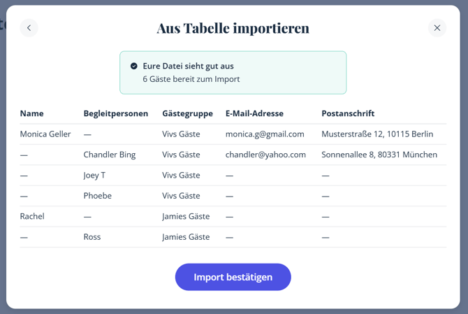
Task: Select the Joey T companion cell
Action: (x=94, y=175)
